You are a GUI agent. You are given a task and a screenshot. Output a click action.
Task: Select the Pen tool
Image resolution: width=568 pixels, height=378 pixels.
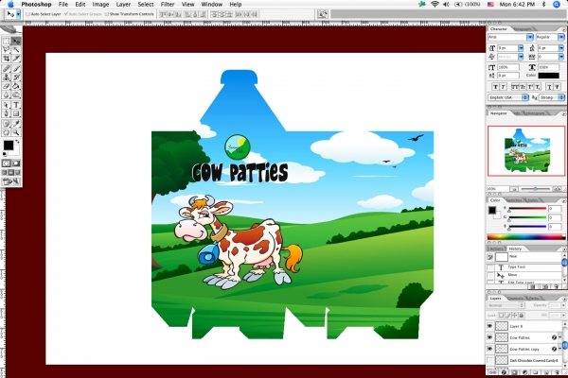point(7,113)
